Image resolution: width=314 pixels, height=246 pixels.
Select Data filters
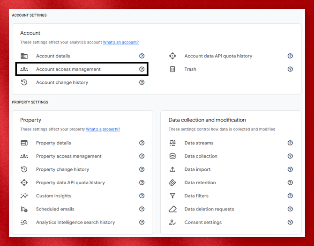point(196,195)
